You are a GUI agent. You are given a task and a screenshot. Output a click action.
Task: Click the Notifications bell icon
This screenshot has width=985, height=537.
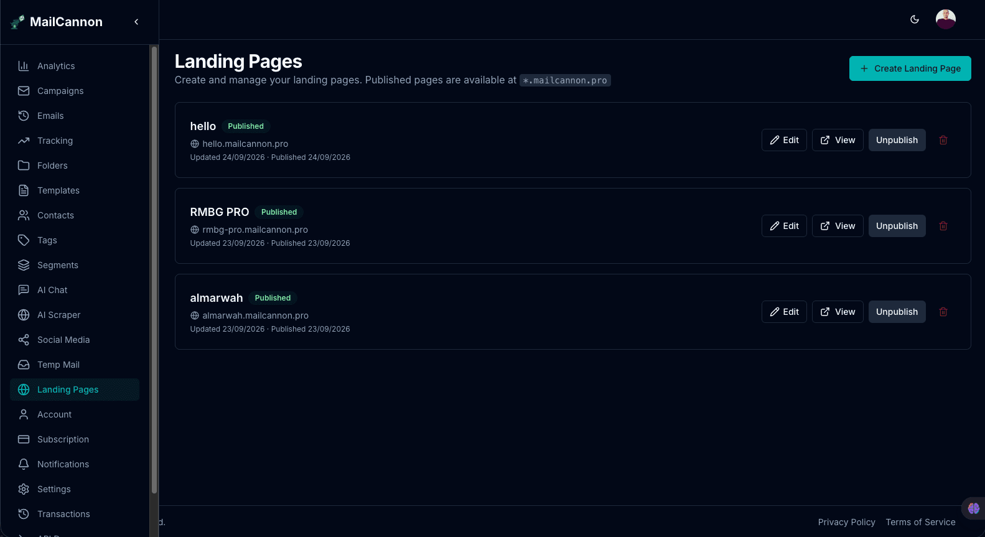click(x=24, y=464)
